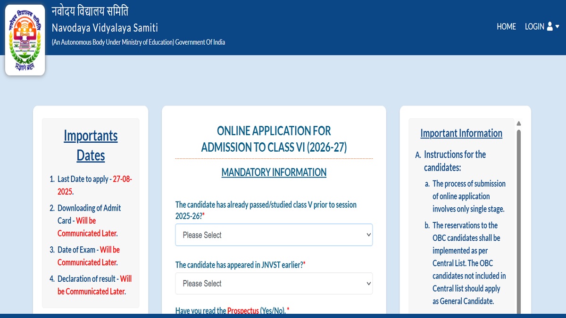Click the 'Date of Exam' item
The height and width of the screenshot is (318, 566).
(88, 256)
